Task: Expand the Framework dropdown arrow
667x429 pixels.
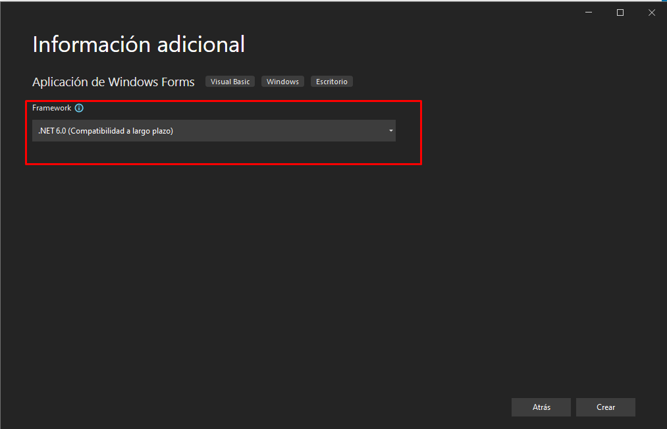Action: coord(390,131)
